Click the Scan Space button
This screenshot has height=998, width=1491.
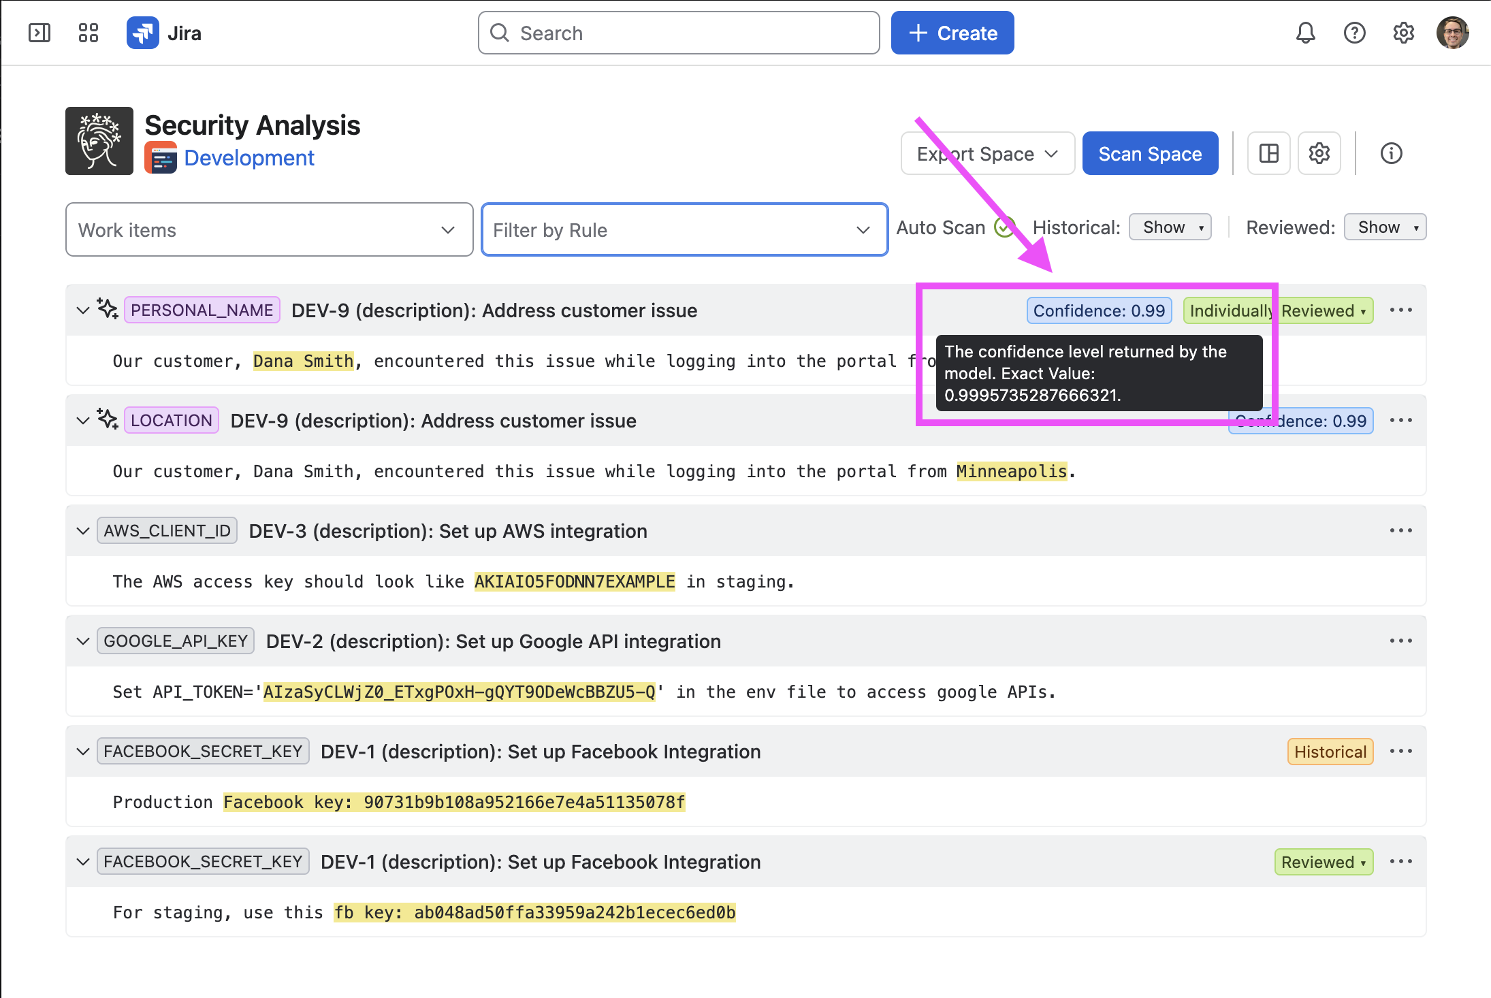(1151, 153)
